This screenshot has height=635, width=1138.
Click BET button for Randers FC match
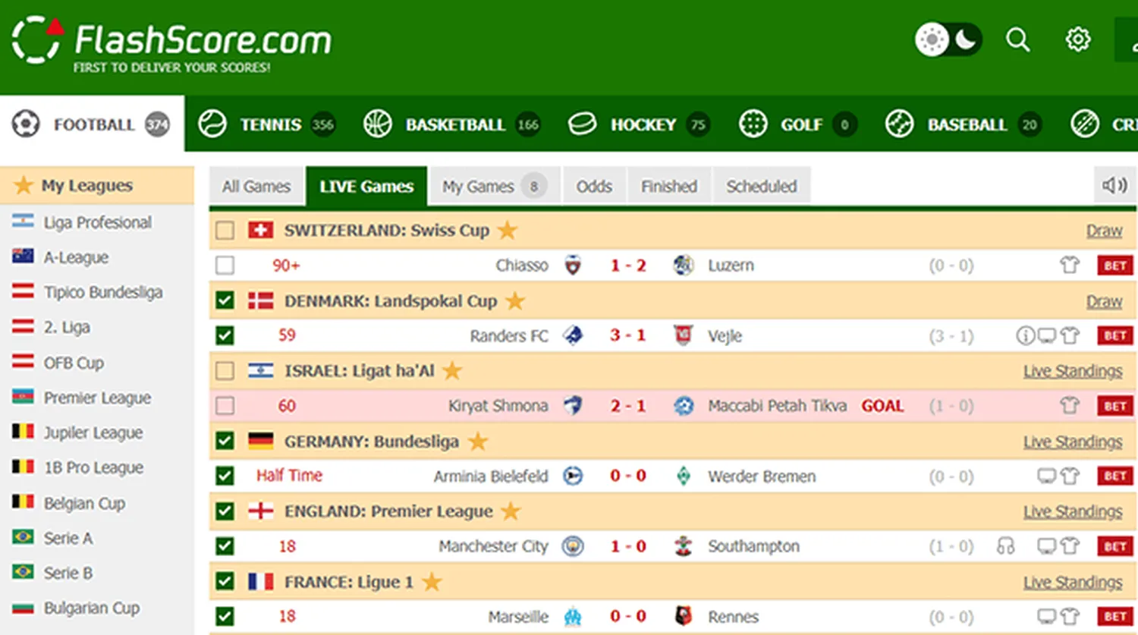pyautogui.click(x=1114, y=335)
